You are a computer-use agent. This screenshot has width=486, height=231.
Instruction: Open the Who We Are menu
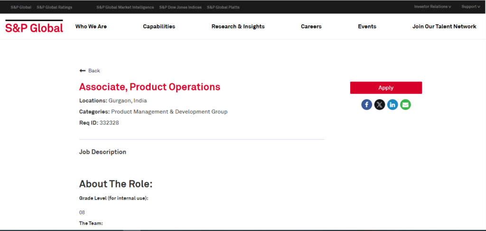click(x=91, y=27)
